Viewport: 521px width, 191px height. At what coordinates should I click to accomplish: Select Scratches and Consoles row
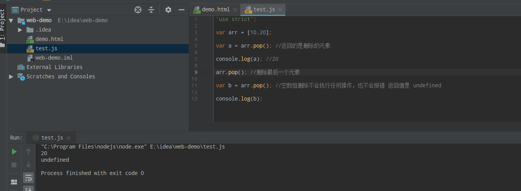pos(98,76)
